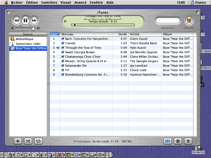Viewport: 211px width, 158px height.
Task: Open the Contrôles menu
Action: click(x=49, y=2)
